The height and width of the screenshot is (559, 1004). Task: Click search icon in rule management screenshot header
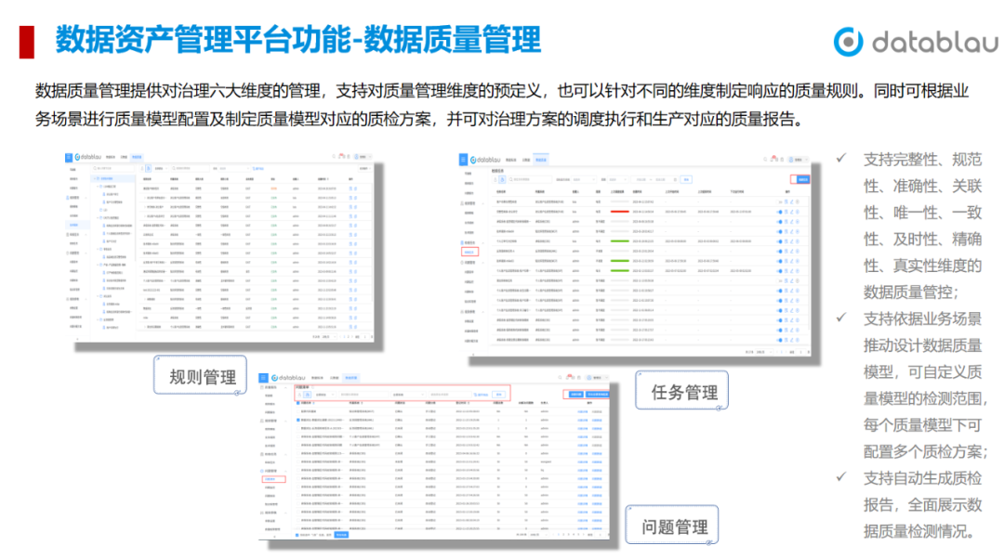(334, 157)
